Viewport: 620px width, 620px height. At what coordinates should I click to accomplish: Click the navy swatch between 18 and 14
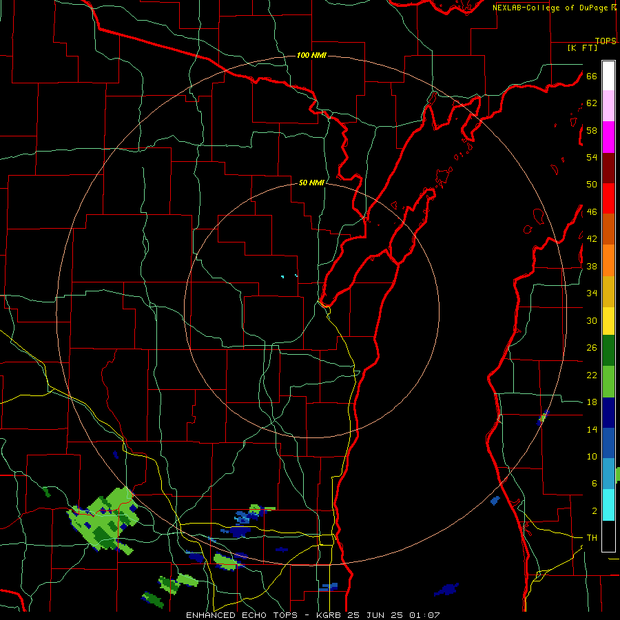[608, 413]
